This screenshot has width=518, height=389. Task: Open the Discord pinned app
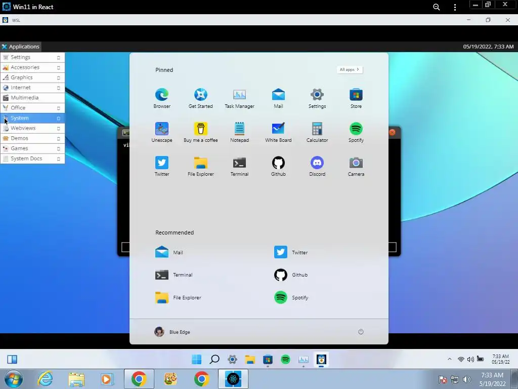click(317, 166)
